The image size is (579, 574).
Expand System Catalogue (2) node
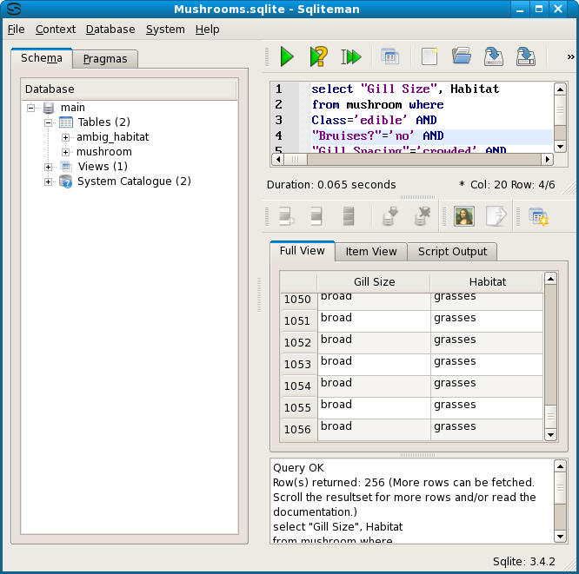[x=49, y=181]
